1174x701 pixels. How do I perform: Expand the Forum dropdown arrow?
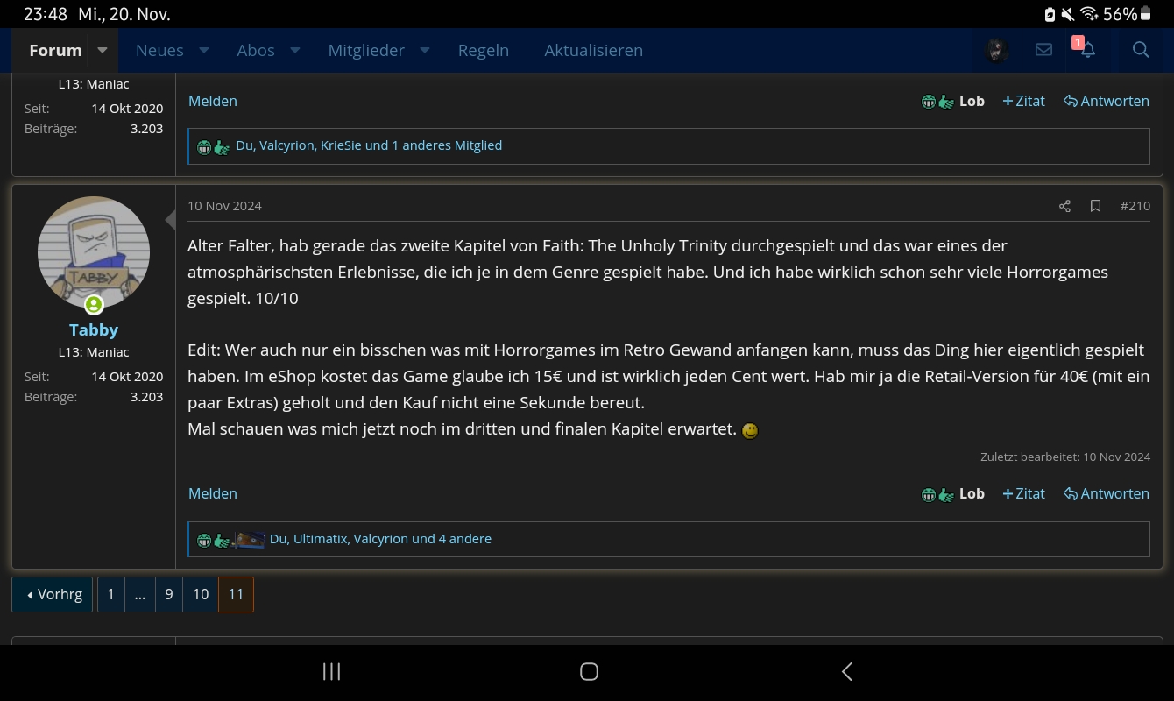(x=103, y=50)
